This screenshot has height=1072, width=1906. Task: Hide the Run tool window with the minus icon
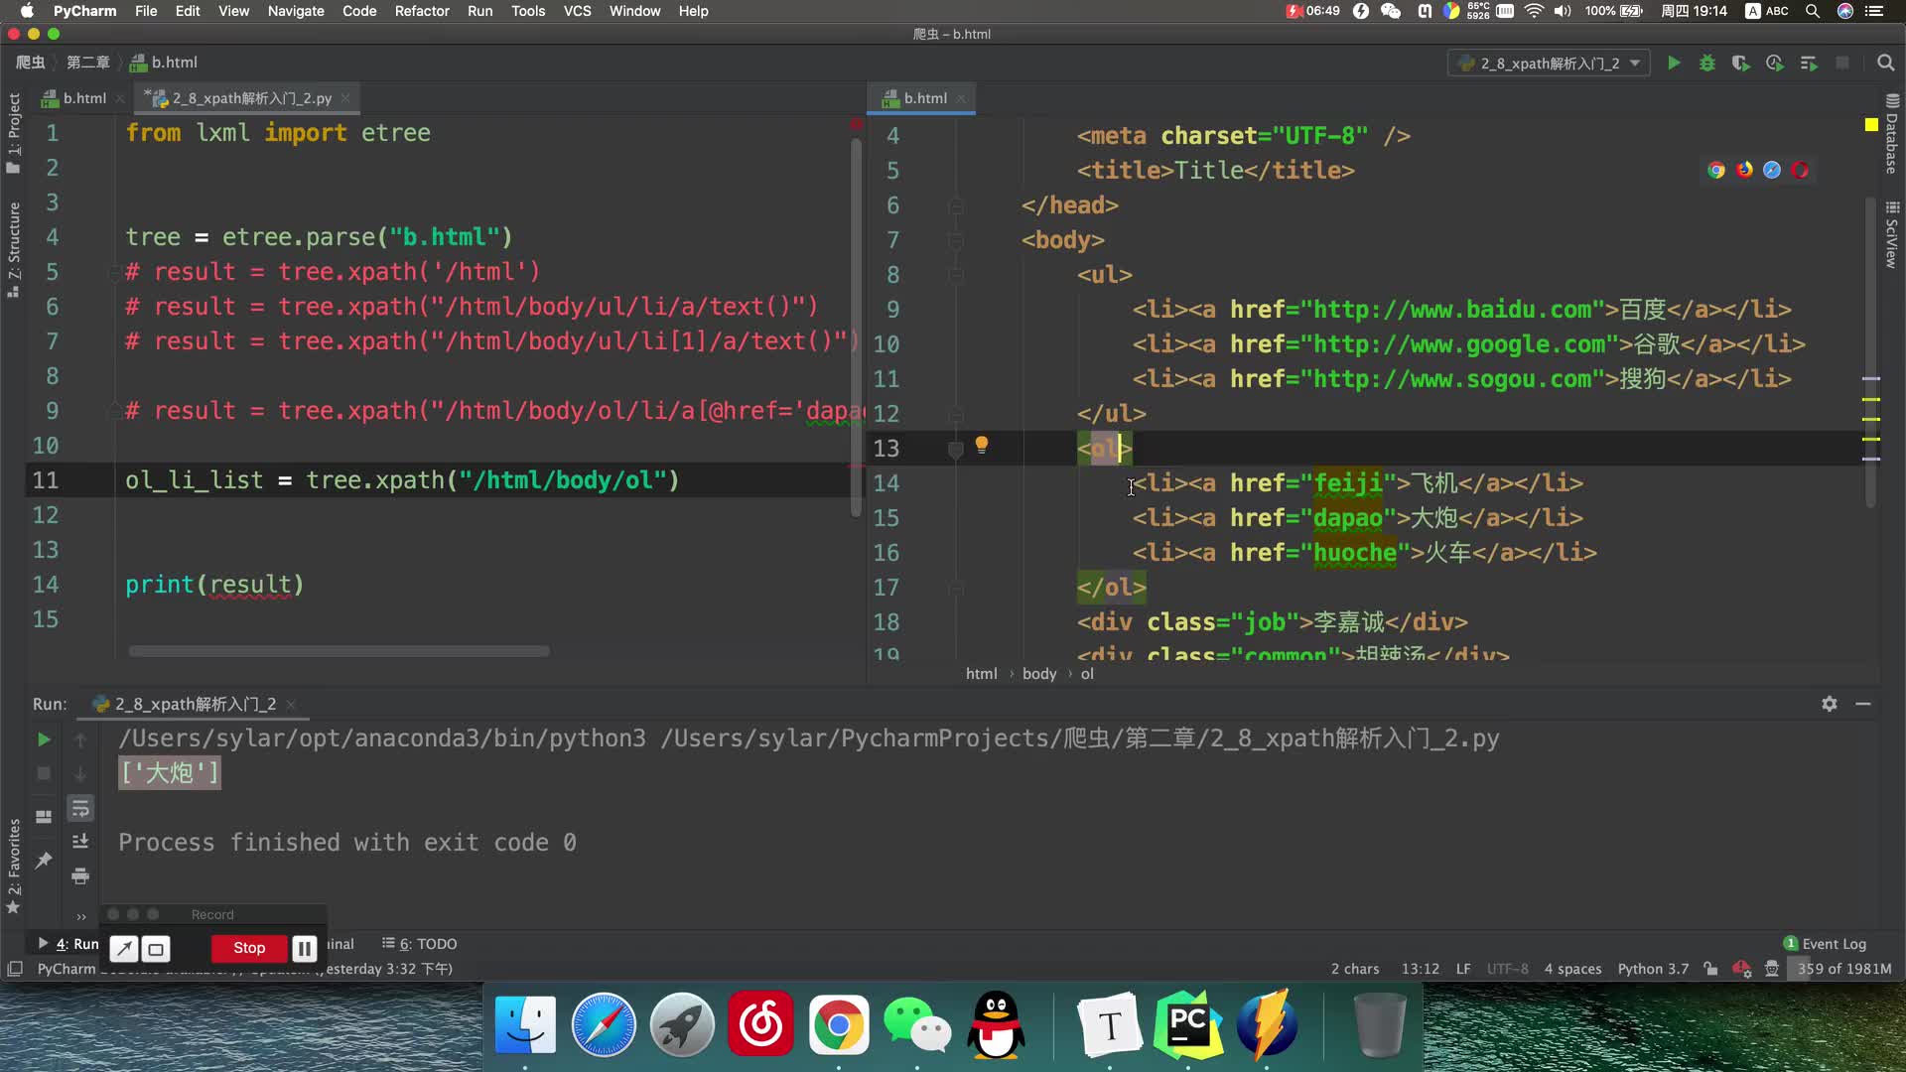click(x=1863, y=704)
